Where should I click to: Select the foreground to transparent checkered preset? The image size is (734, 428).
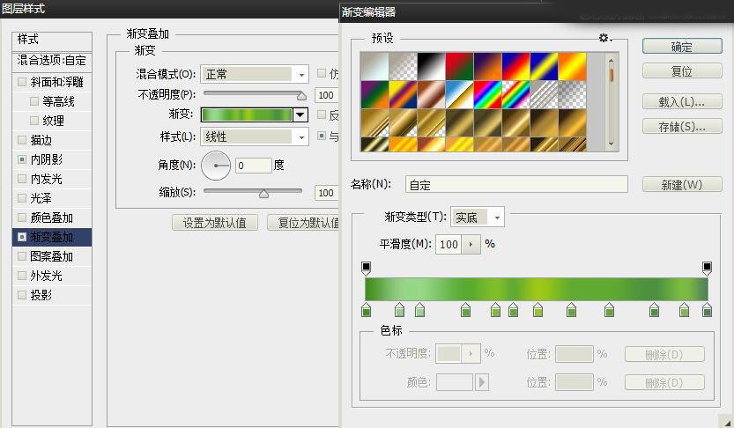pyautogui.click(x=403, y=66)
